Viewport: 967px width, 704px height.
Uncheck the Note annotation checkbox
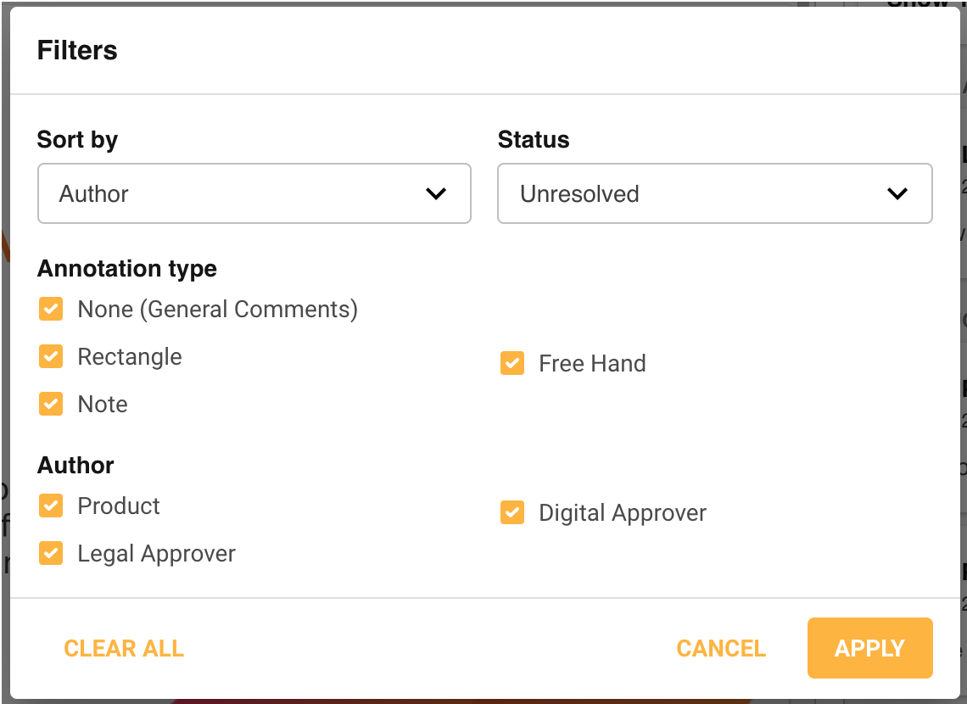[x=51, y=404]
